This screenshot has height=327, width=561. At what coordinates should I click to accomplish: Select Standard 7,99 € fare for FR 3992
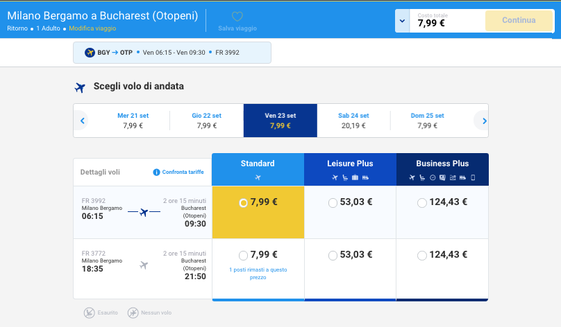[x=243, y=203]
